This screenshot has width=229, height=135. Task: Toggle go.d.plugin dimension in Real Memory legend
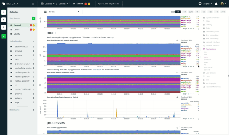(187, 54)
